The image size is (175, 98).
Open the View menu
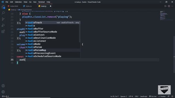tap(25, 2)
